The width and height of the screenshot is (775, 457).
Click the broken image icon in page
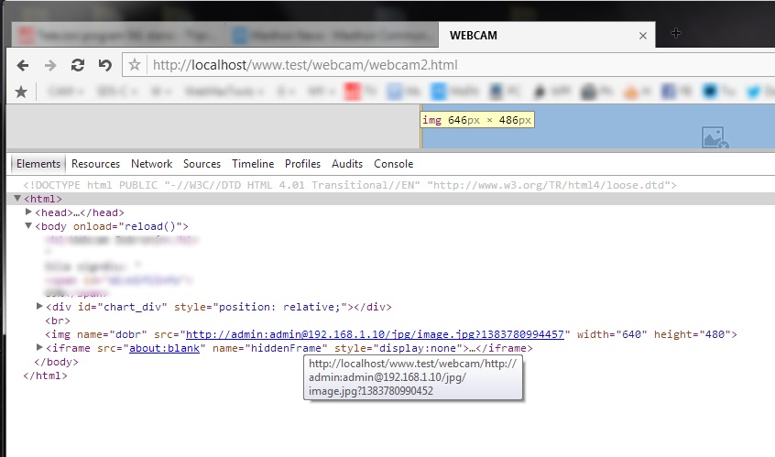714,138
